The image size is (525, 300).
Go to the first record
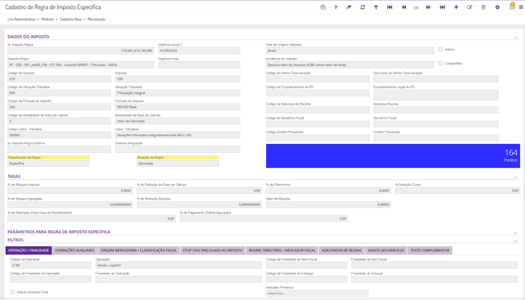(x=390, y=7)
